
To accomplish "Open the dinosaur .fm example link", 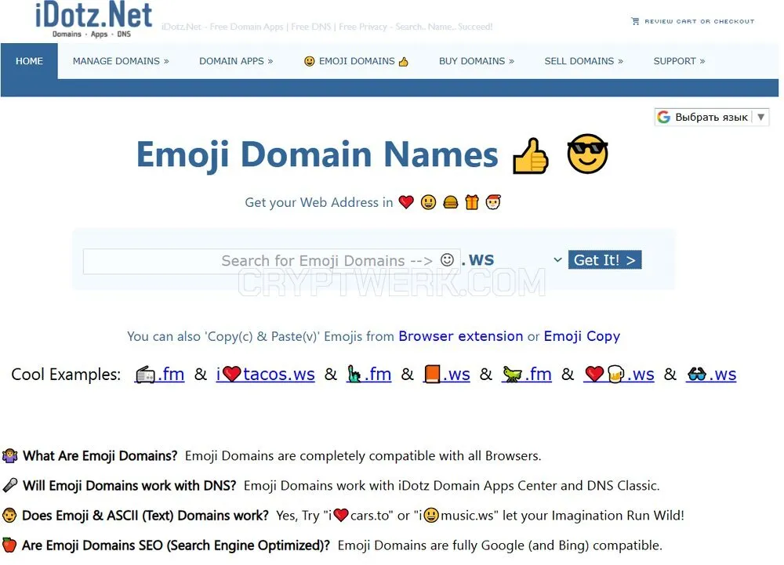I will pyautogui.click(x=527, y=374).
